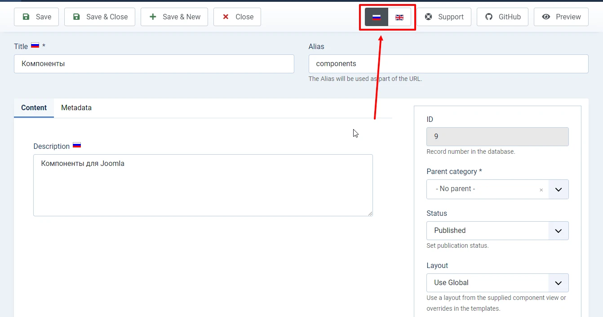Switch to the Metadata tab
Viewport: 603px width, 317px height.
point(76,108)
